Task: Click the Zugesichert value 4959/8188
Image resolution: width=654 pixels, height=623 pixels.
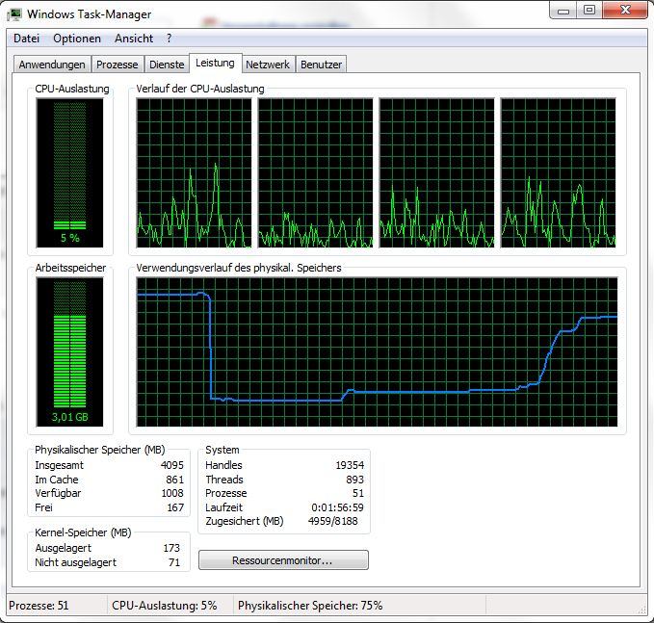Action: pyautogui.click(x=333, y=521)
